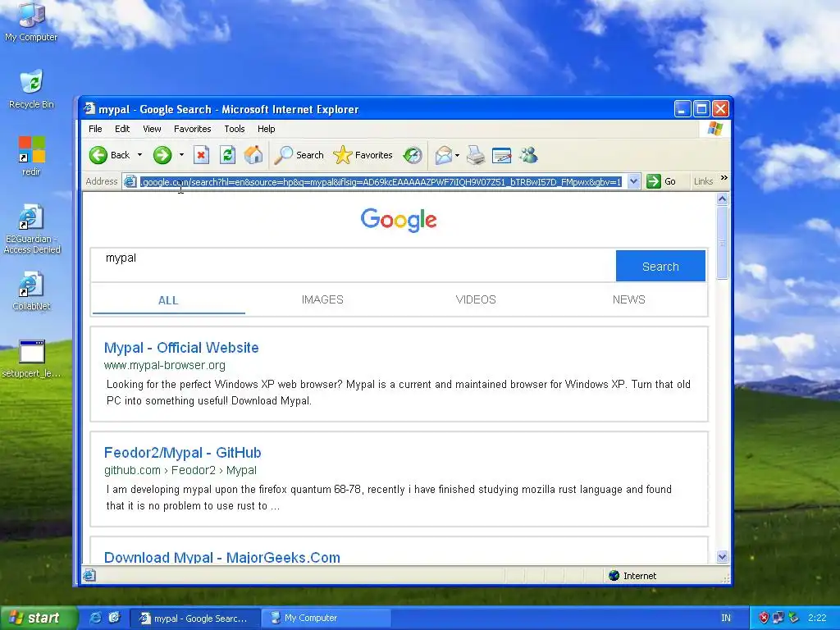The width and height of the screenshot is (840, 630).
Task: Click the green Go button
Action: (x=661, y=181)
